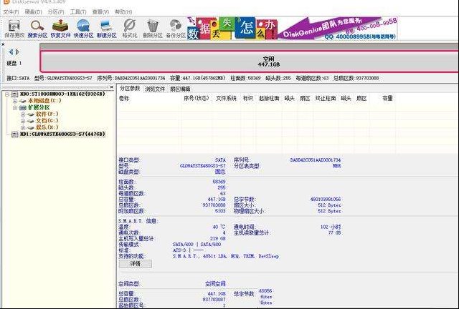Viewport: 459px width, 309px height.
Task: Switch to the 浏览文件 tab
Action: [155, 89]
